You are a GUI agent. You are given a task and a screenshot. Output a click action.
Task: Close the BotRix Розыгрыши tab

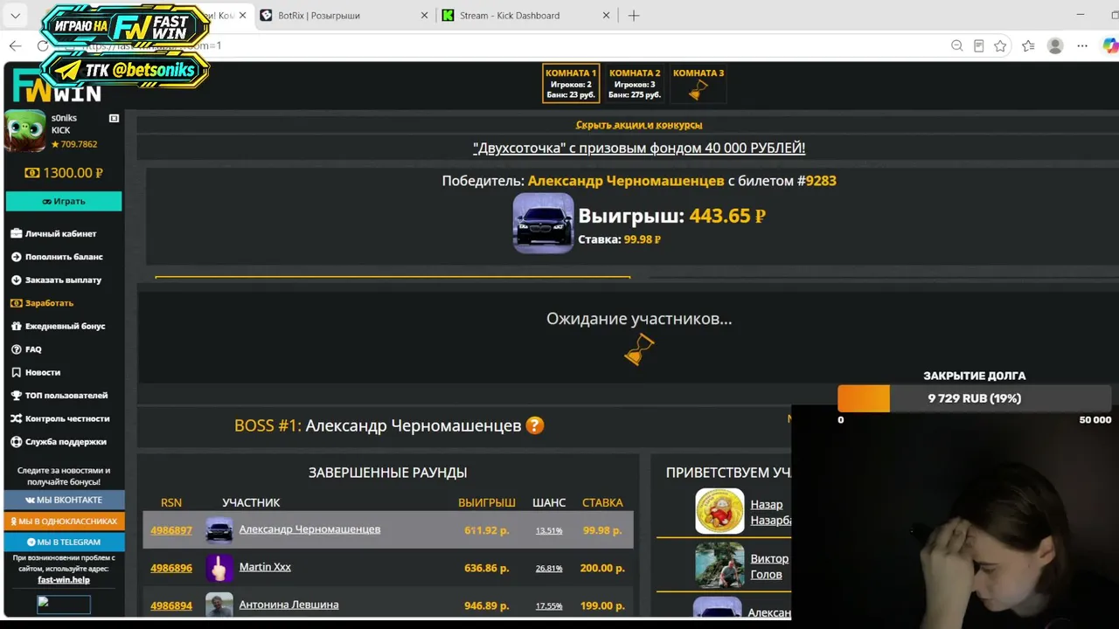[425, 16]
